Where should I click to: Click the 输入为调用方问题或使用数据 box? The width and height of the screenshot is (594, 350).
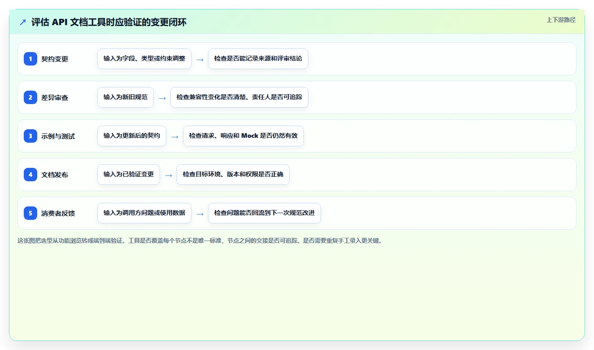[x=144, y=213]
